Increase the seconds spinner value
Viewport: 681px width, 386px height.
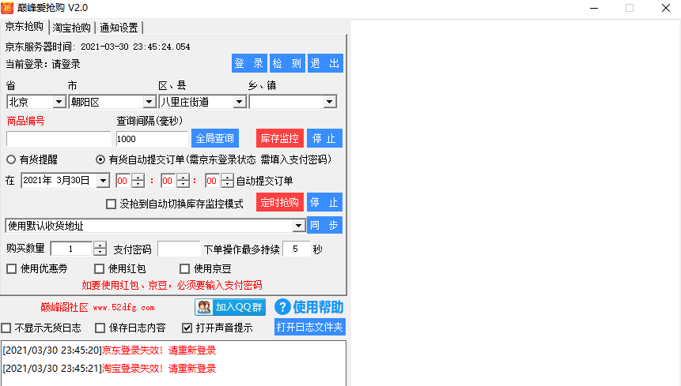[x=227, y=177]
